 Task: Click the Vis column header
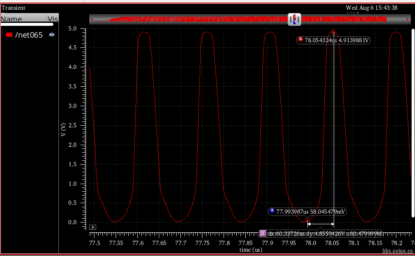53,19
